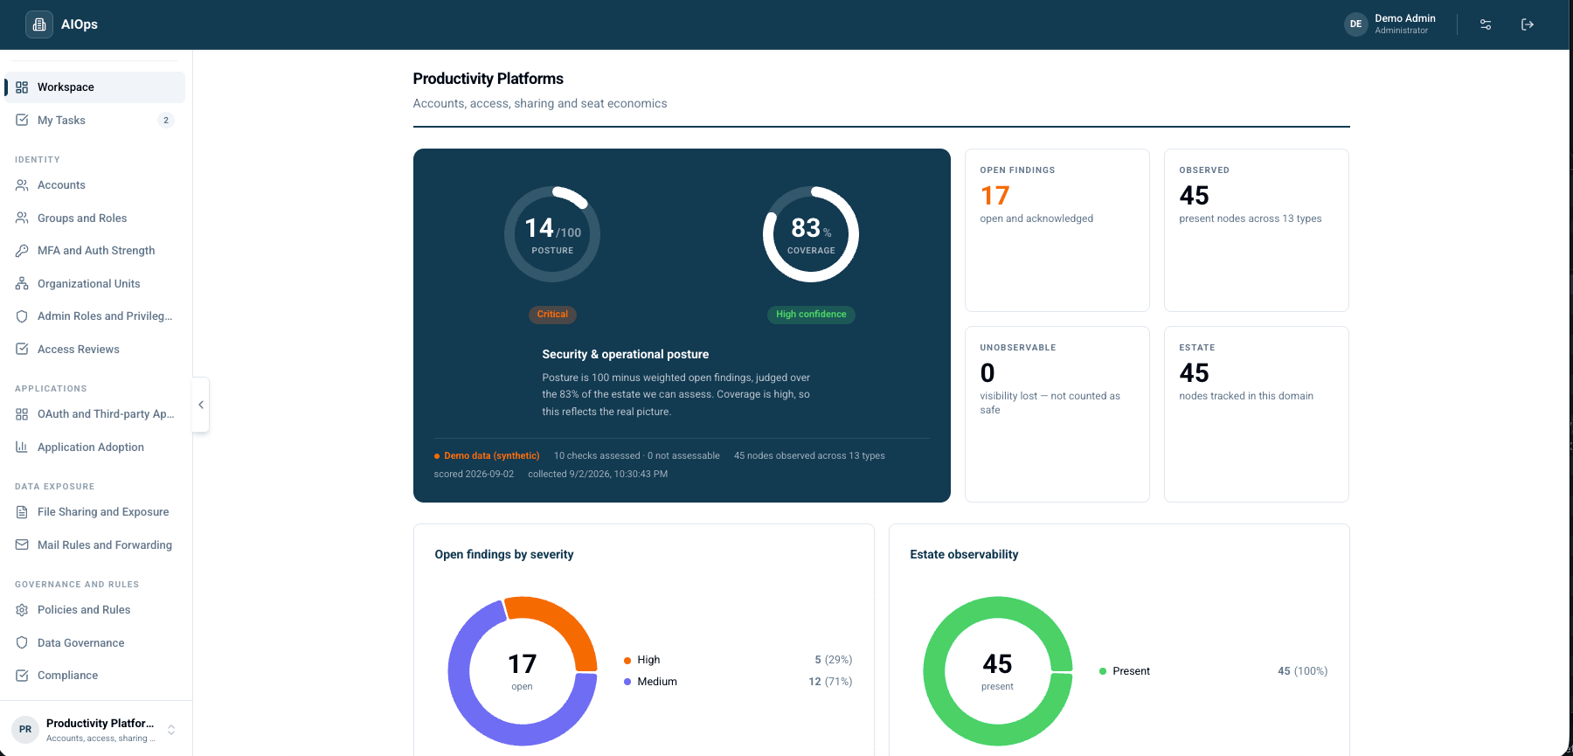Click the Admin Roles shield icon
Screen dimensions: 1573x756
[x=22, y=316]
